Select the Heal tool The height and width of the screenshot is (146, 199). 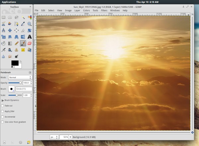click(23, 50)
